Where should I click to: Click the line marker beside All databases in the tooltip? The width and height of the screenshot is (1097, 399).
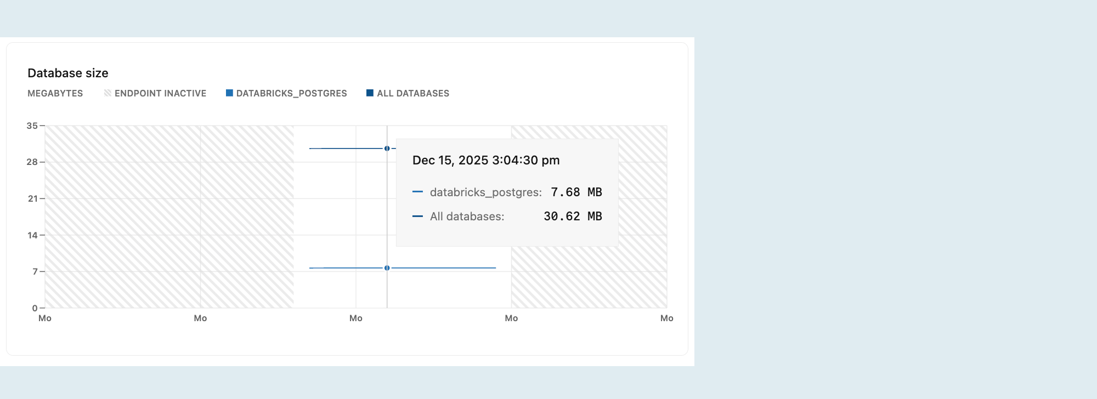(x=417, y=216)
